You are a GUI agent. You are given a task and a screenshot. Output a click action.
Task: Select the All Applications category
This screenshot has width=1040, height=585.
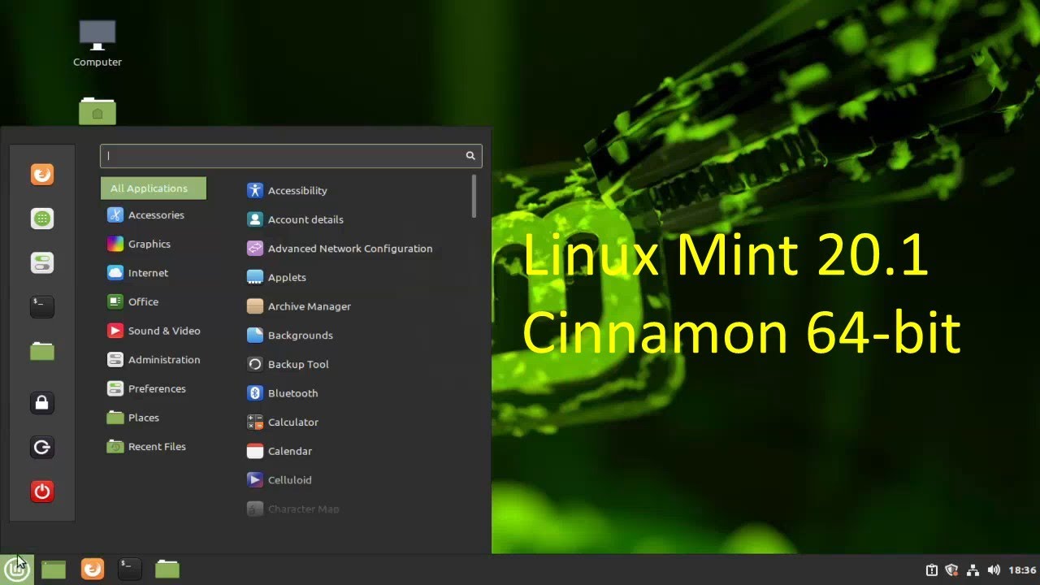coord(154,188)
